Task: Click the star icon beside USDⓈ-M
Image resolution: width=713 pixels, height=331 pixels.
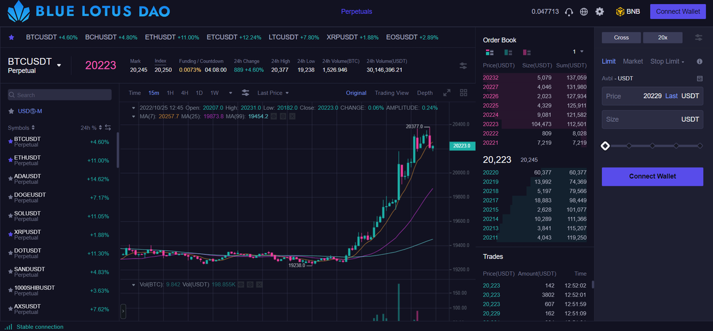Action: [x=11, y=111]
